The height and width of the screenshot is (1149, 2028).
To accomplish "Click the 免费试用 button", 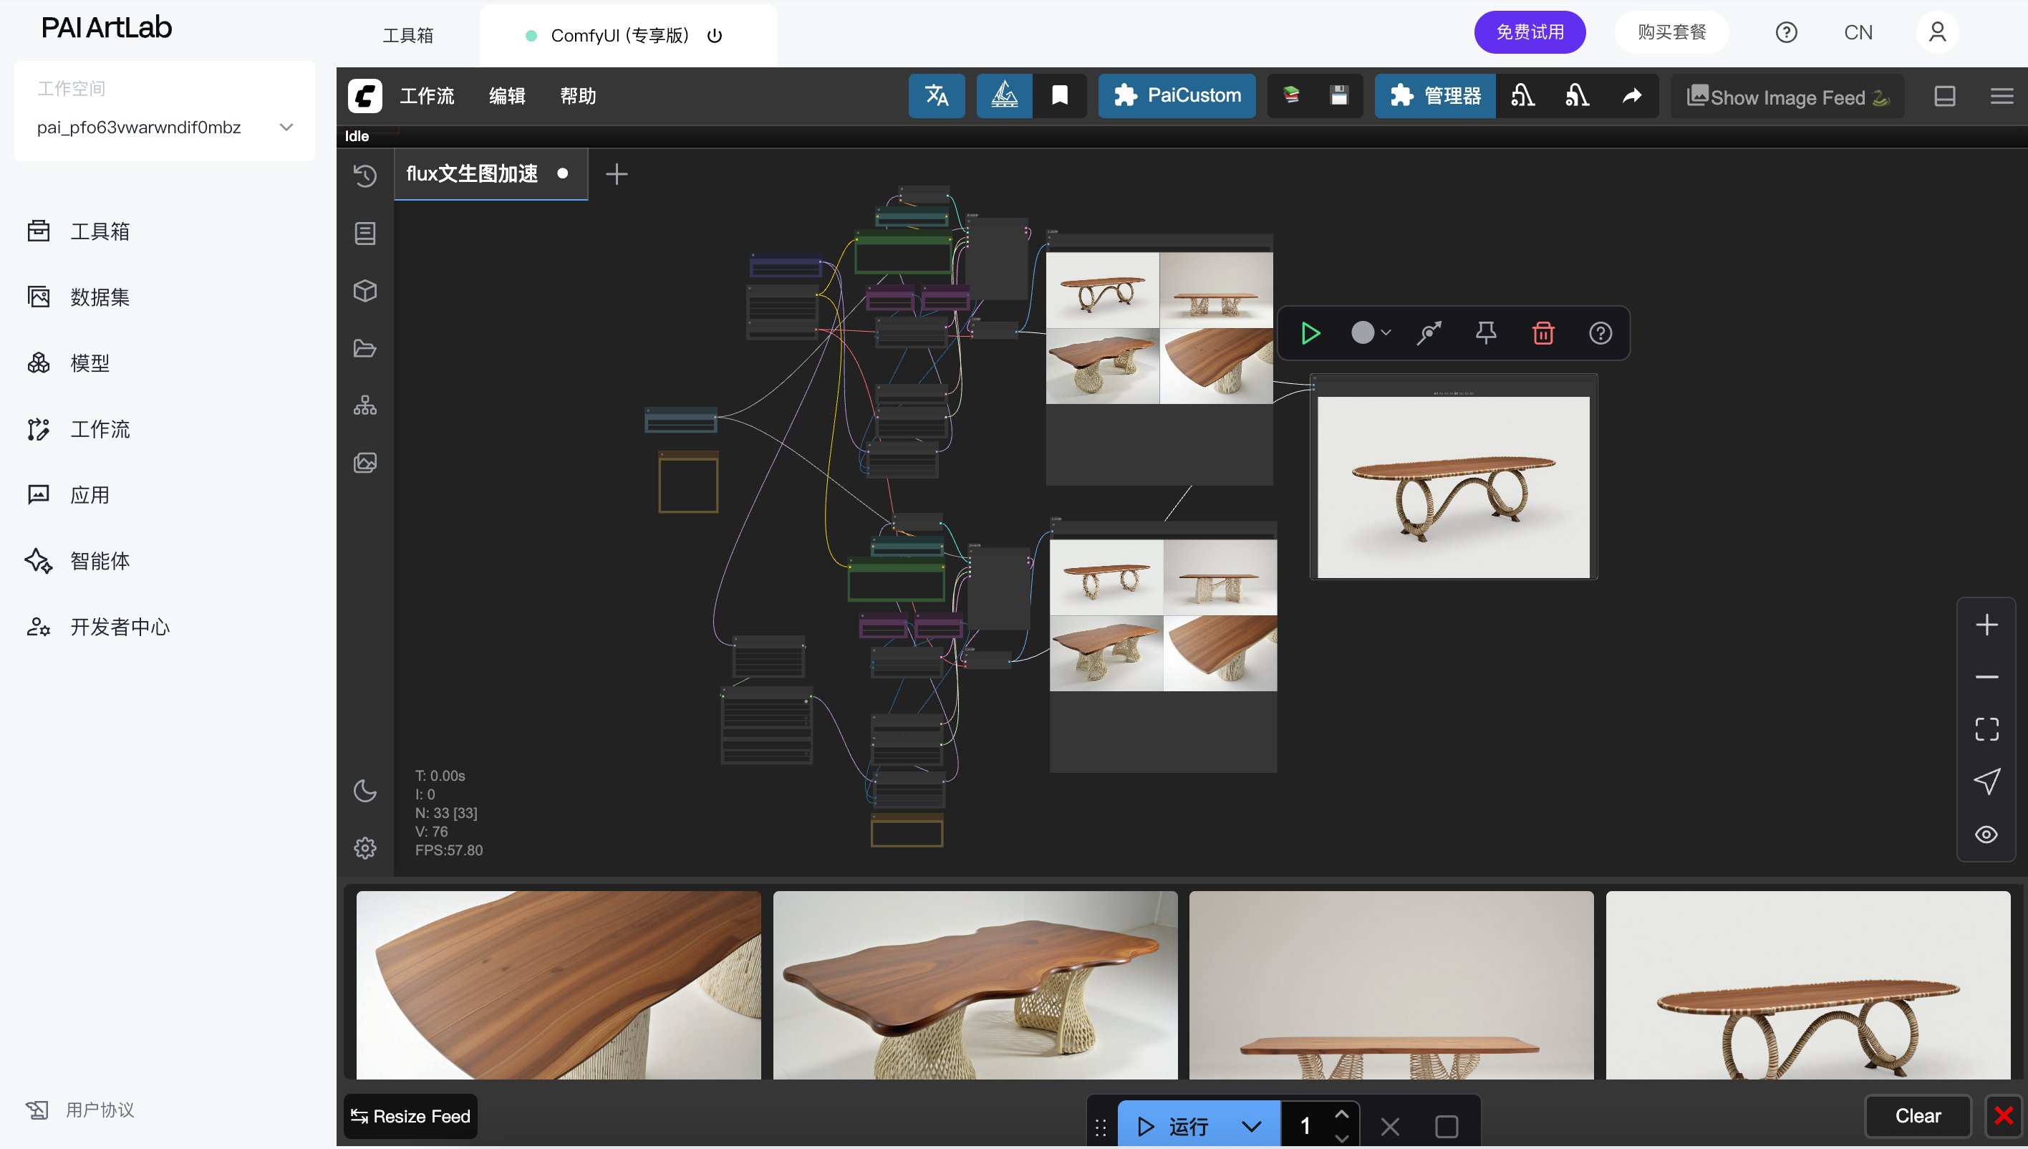I will [1529, 32].
